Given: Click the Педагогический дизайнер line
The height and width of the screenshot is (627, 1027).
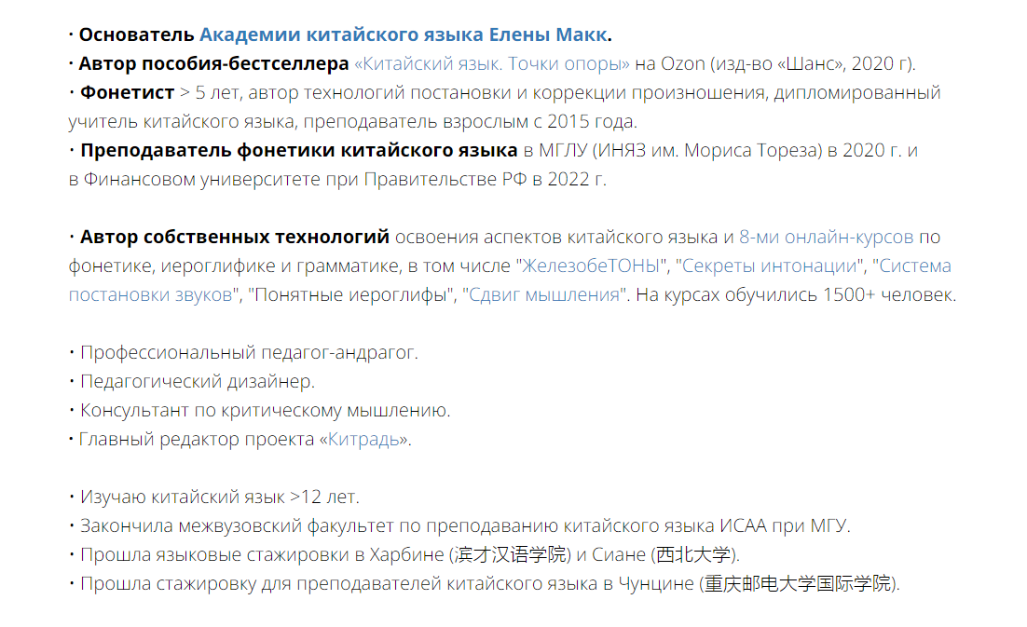Looking at the screenshot, I should tap(198, 382).
